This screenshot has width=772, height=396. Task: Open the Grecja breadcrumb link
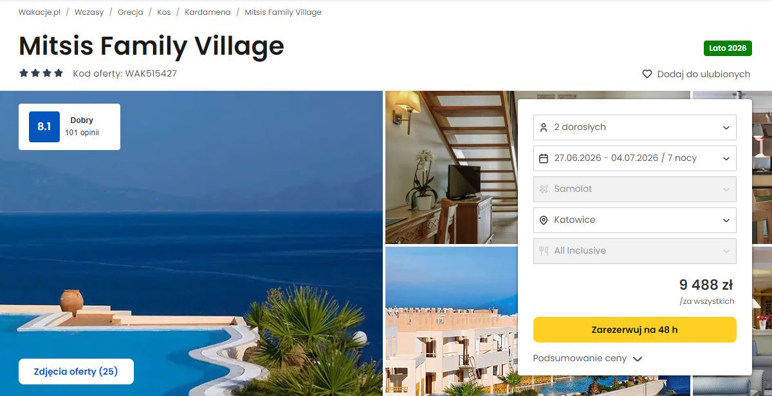[x=131, y=12]
